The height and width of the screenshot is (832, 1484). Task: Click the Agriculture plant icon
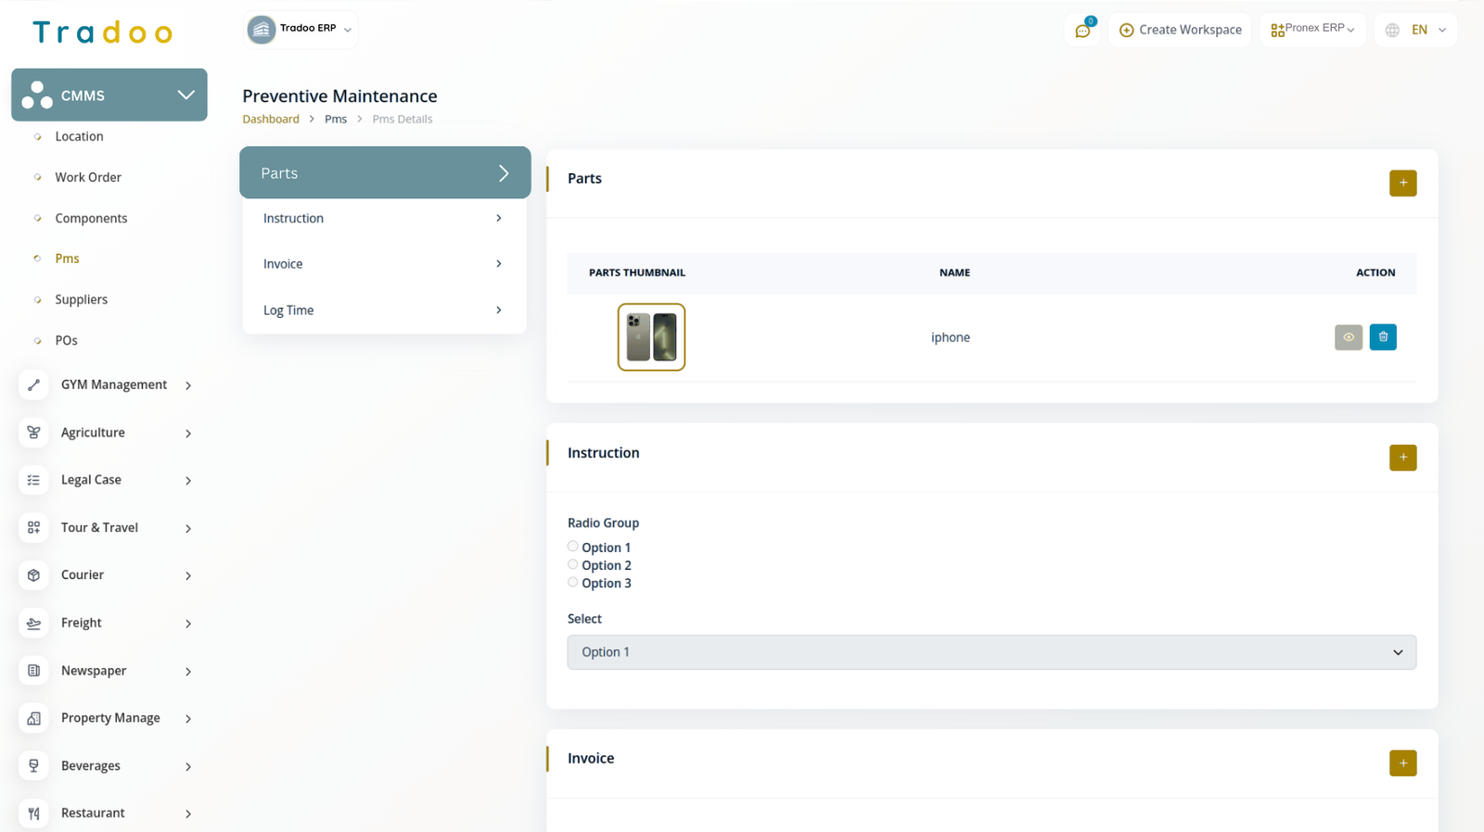click(x=34, y=433)
